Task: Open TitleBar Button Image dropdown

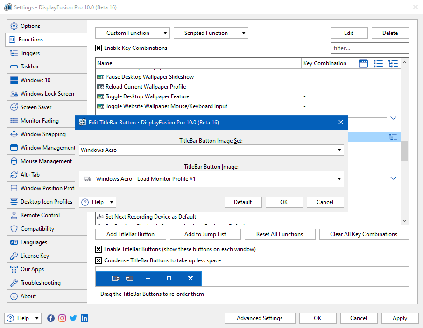Action: 211,179
